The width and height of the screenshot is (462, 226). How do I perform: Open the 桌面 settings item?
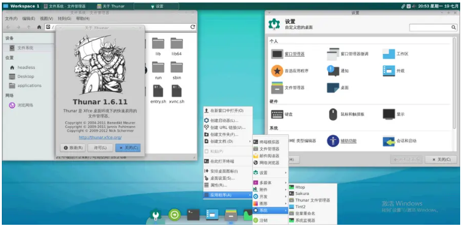(x=338, y=88)
